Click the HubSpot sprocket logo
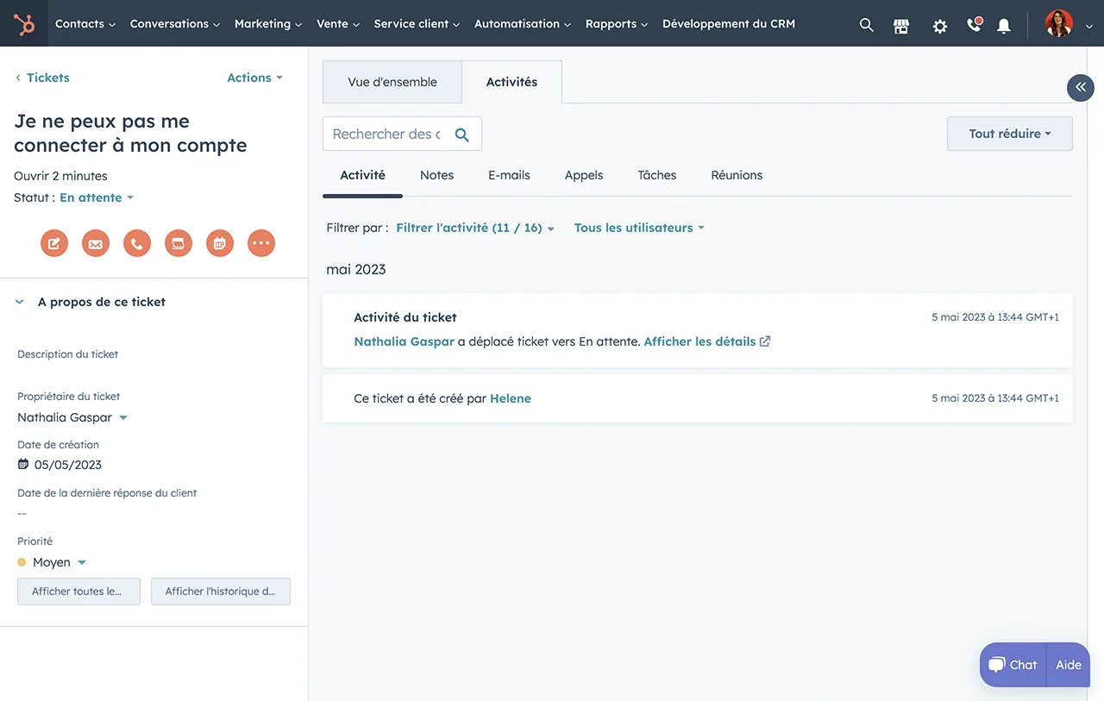The width and height of the screenshot is (1104, 701). pyautogui.click(x=24, y=24)
